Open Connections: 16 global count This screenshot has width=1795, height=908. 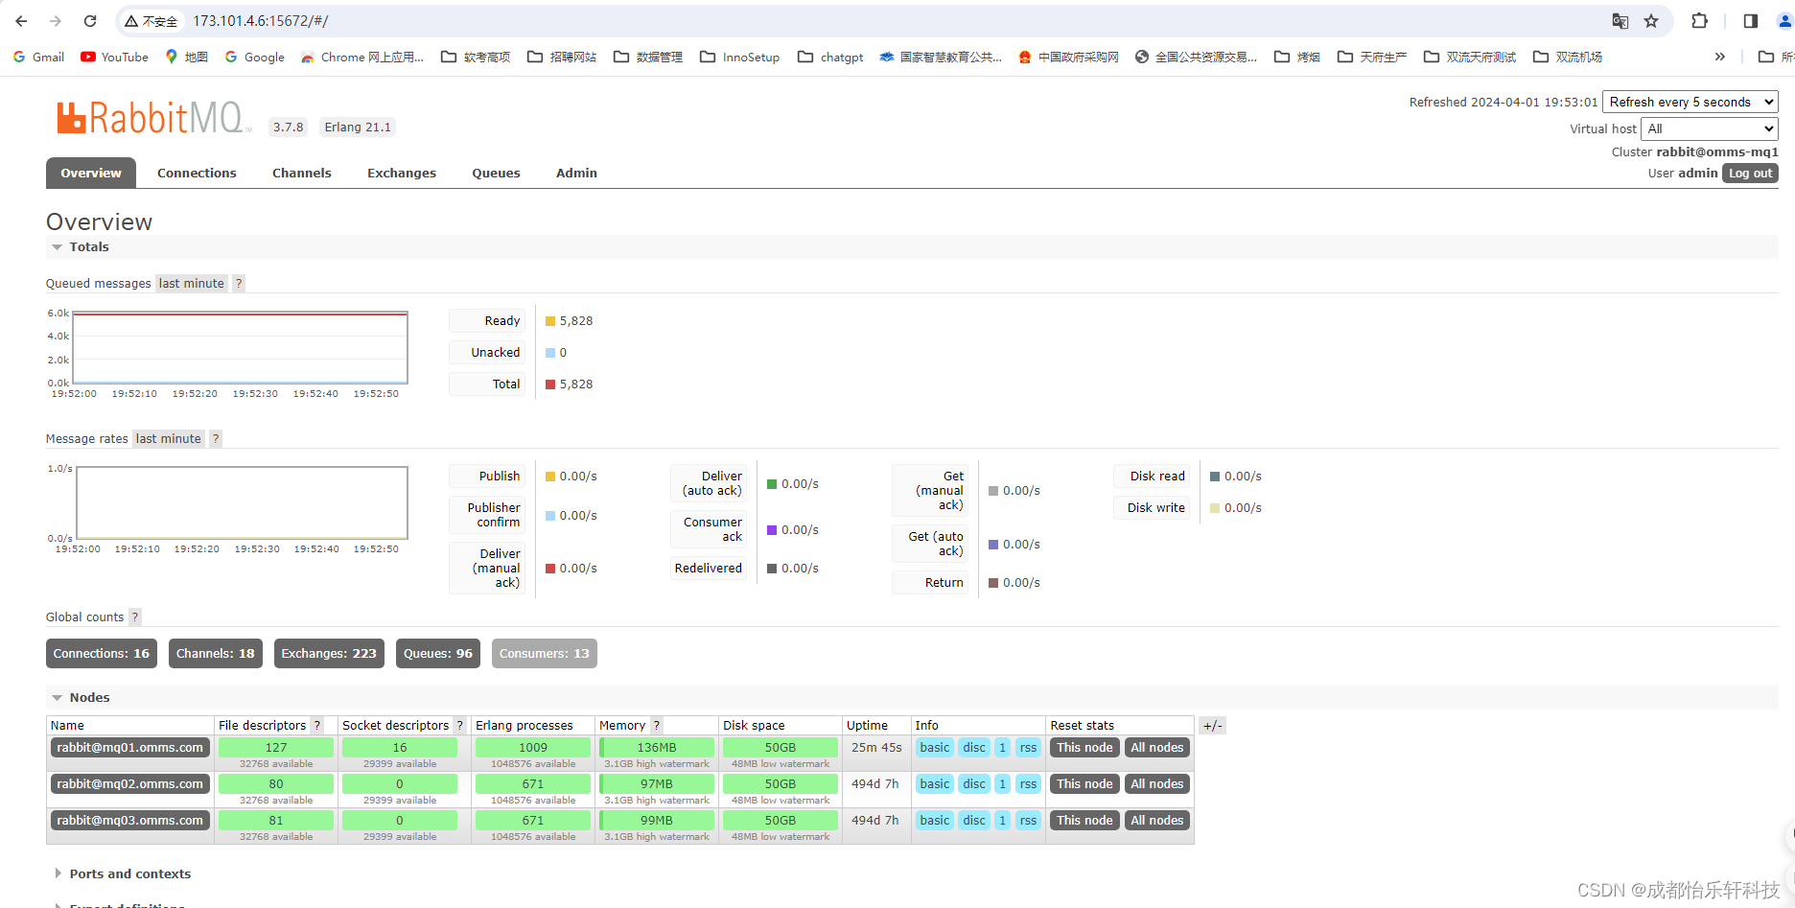pos(102,653)
